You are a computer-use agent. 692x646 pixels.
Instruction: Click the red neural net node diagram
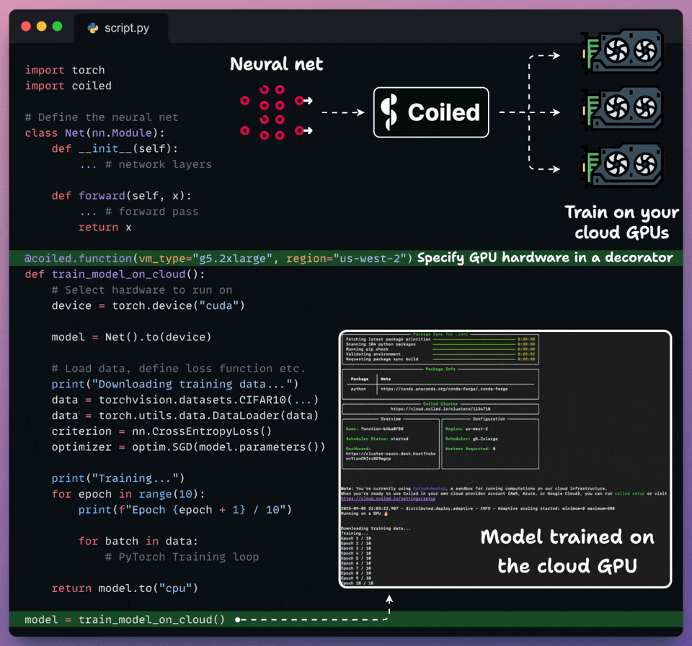pyautogui.click(x=276, y=112)
